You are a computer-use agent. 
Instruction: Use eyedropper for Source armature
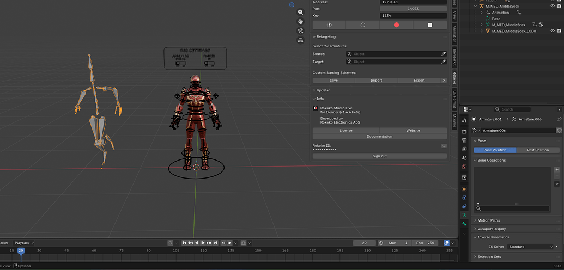point(444,54)
